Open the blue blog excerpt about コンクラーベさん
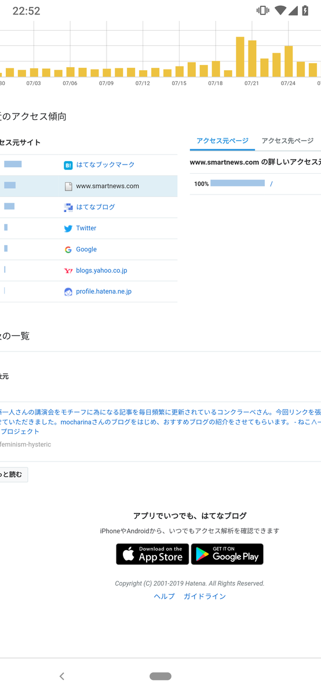 coord(160,422)
